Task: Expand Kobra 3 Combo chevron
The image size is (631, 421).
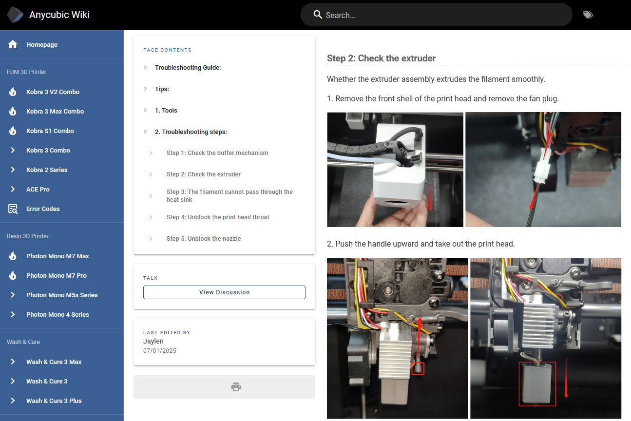Action: coord(13,150)
